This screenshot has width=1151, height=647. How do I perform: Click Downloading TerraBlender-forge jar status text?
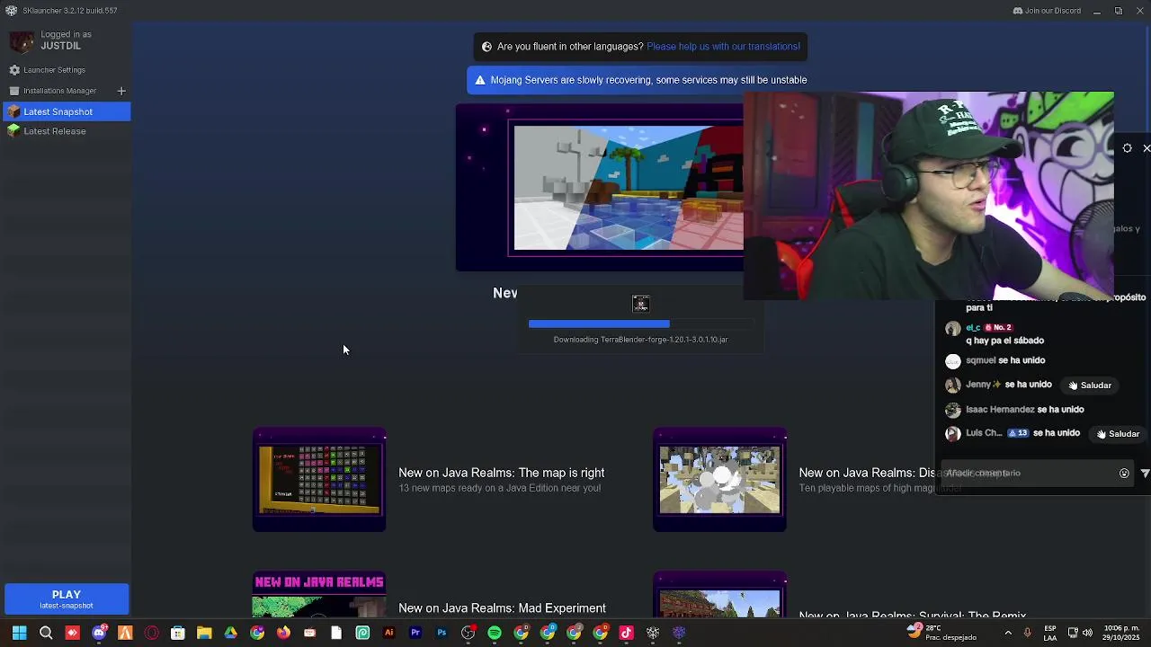[x=640, y=340]
